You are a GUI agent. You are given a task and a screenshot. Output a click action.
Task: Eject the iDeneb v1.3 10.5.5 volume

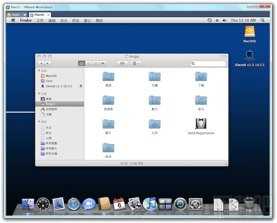(81, 86)
